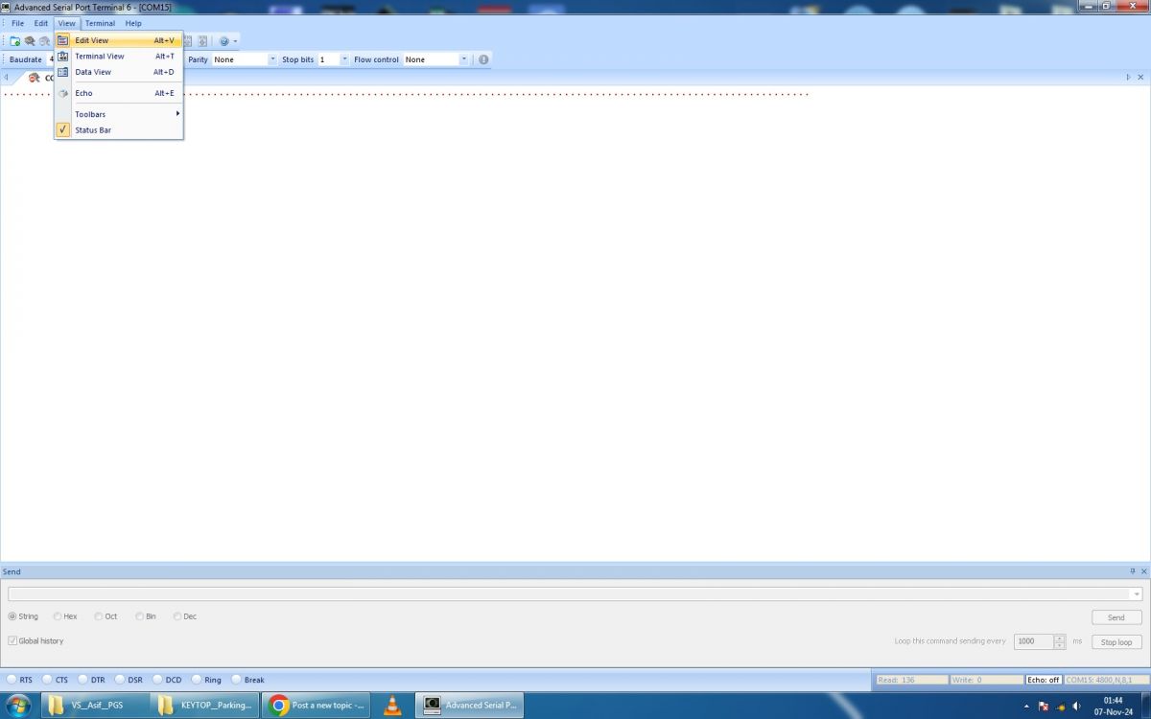The image size is (1151, 719).
Task: Click the Terminal View icon in menu
Action: point(63,57)
